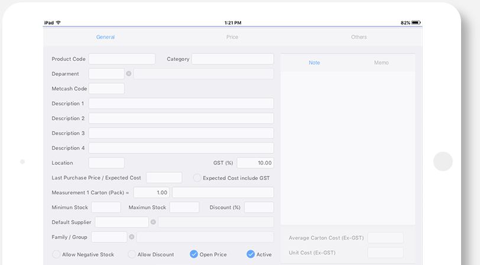Enable Allow Discount option
The image size is (480, 265).
pos(132,254)
